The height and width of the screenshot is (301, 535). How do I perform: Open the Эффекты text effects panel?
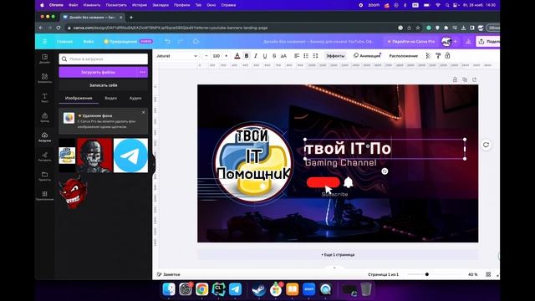point(335,56)
